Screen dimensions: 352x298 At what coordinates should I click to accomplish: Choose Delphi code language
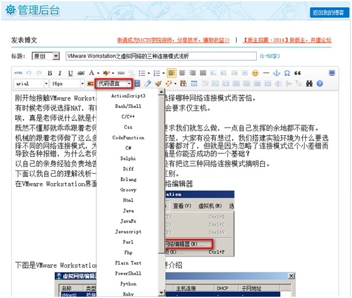(128, 158)
